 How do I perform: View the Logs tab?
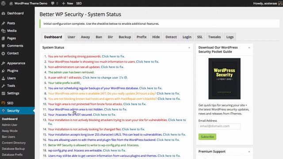click(x=230, y=37)
